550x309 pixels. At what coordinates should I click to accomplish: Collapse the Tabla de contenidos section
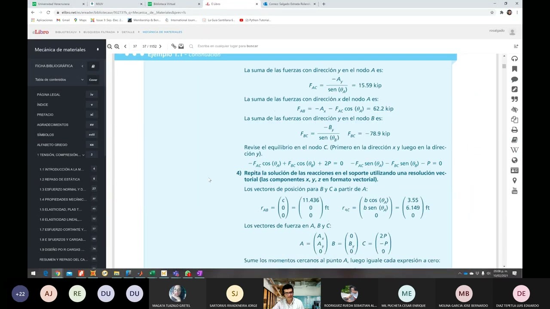82,80
